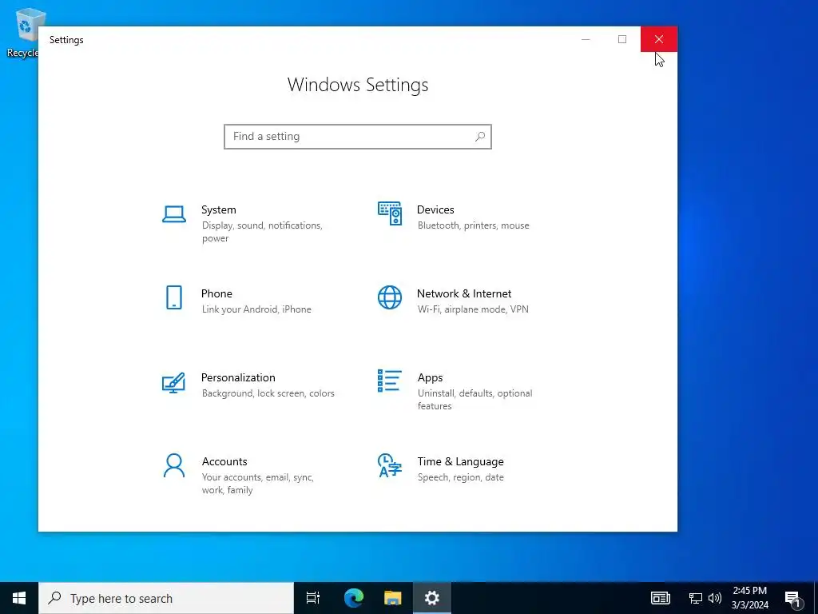Viewport: 818px width, 614px height.
Task: Click the Personalization category title
Action: tap(238, 377)
